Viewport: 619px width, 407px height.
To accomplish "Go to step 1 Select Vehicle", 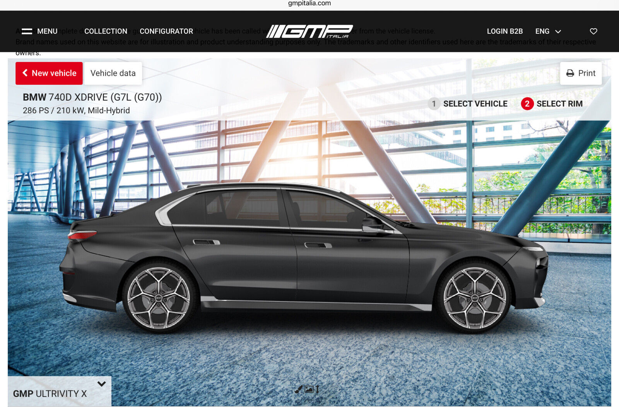I will click(468, 104).
